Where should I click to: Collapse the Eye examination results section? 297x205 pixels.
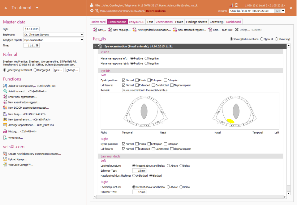click(x=95, y=47)
